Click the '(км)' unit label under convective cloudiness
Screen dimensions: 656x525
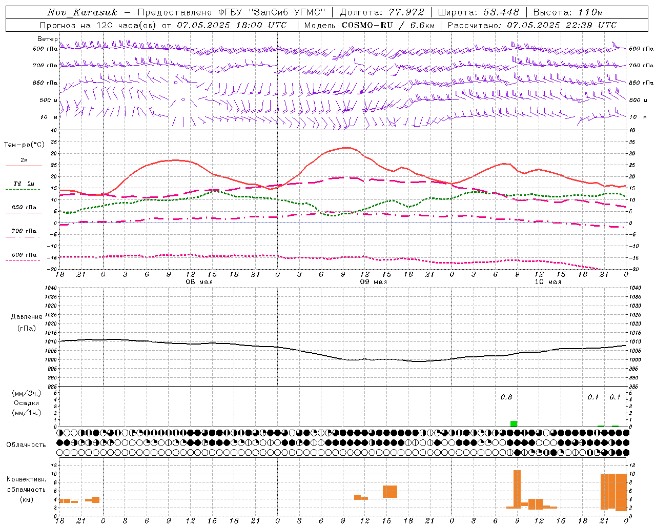coord(27,499)
